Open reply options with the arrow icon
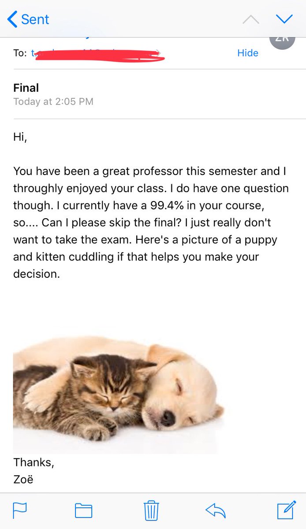Viewport: 306px width, 529px height. click(216, 510)
